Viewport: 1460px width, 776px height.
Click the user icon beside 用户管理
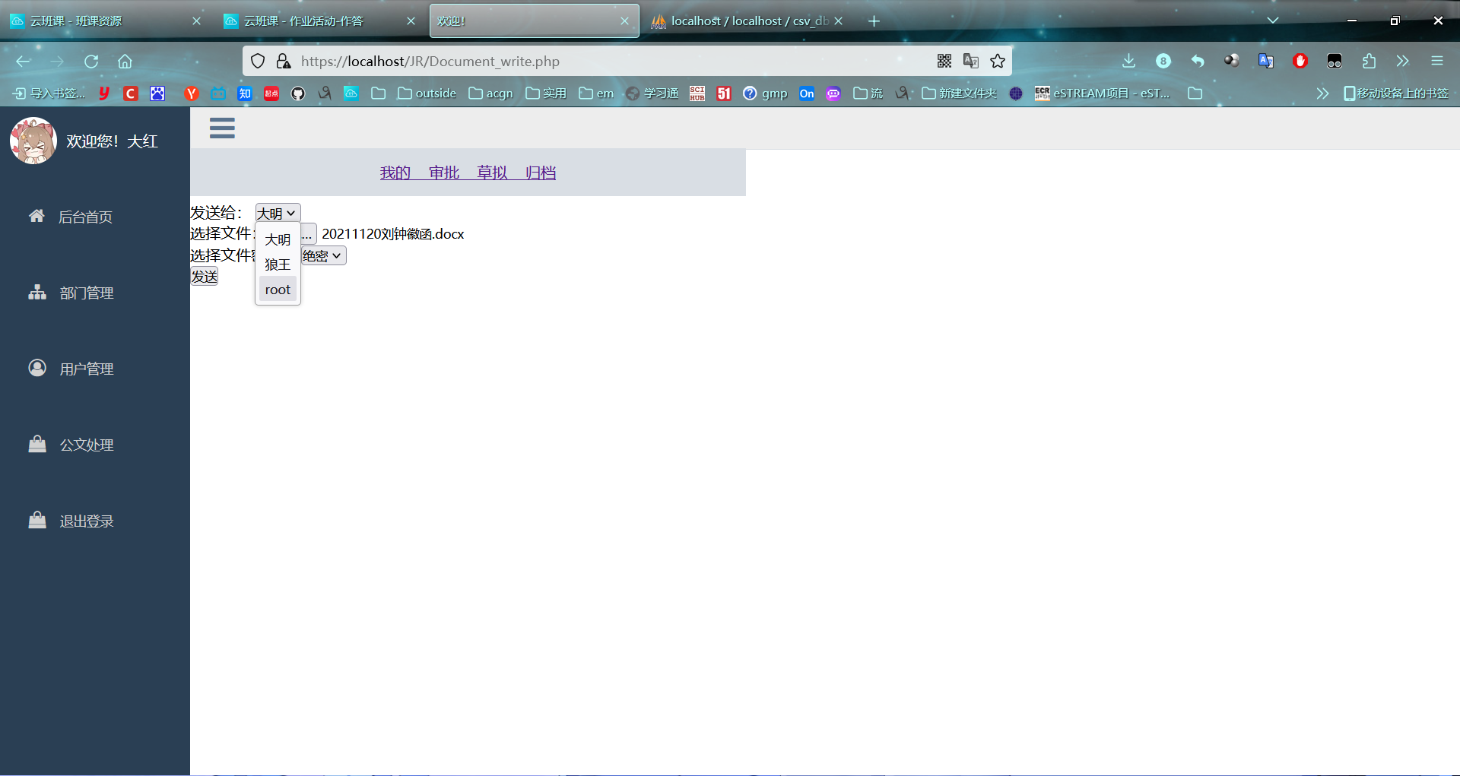click(x=37, y=368)
